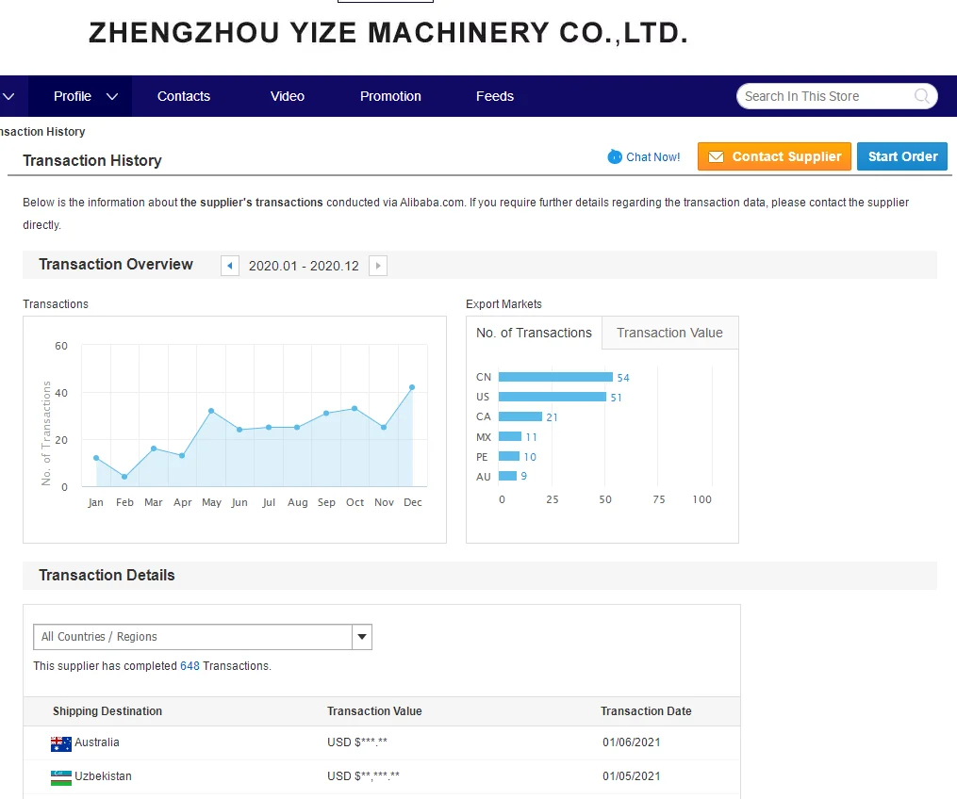Click the Start Order button
Viewport: 957px width, 799px height.
click(x=902, y=156)
